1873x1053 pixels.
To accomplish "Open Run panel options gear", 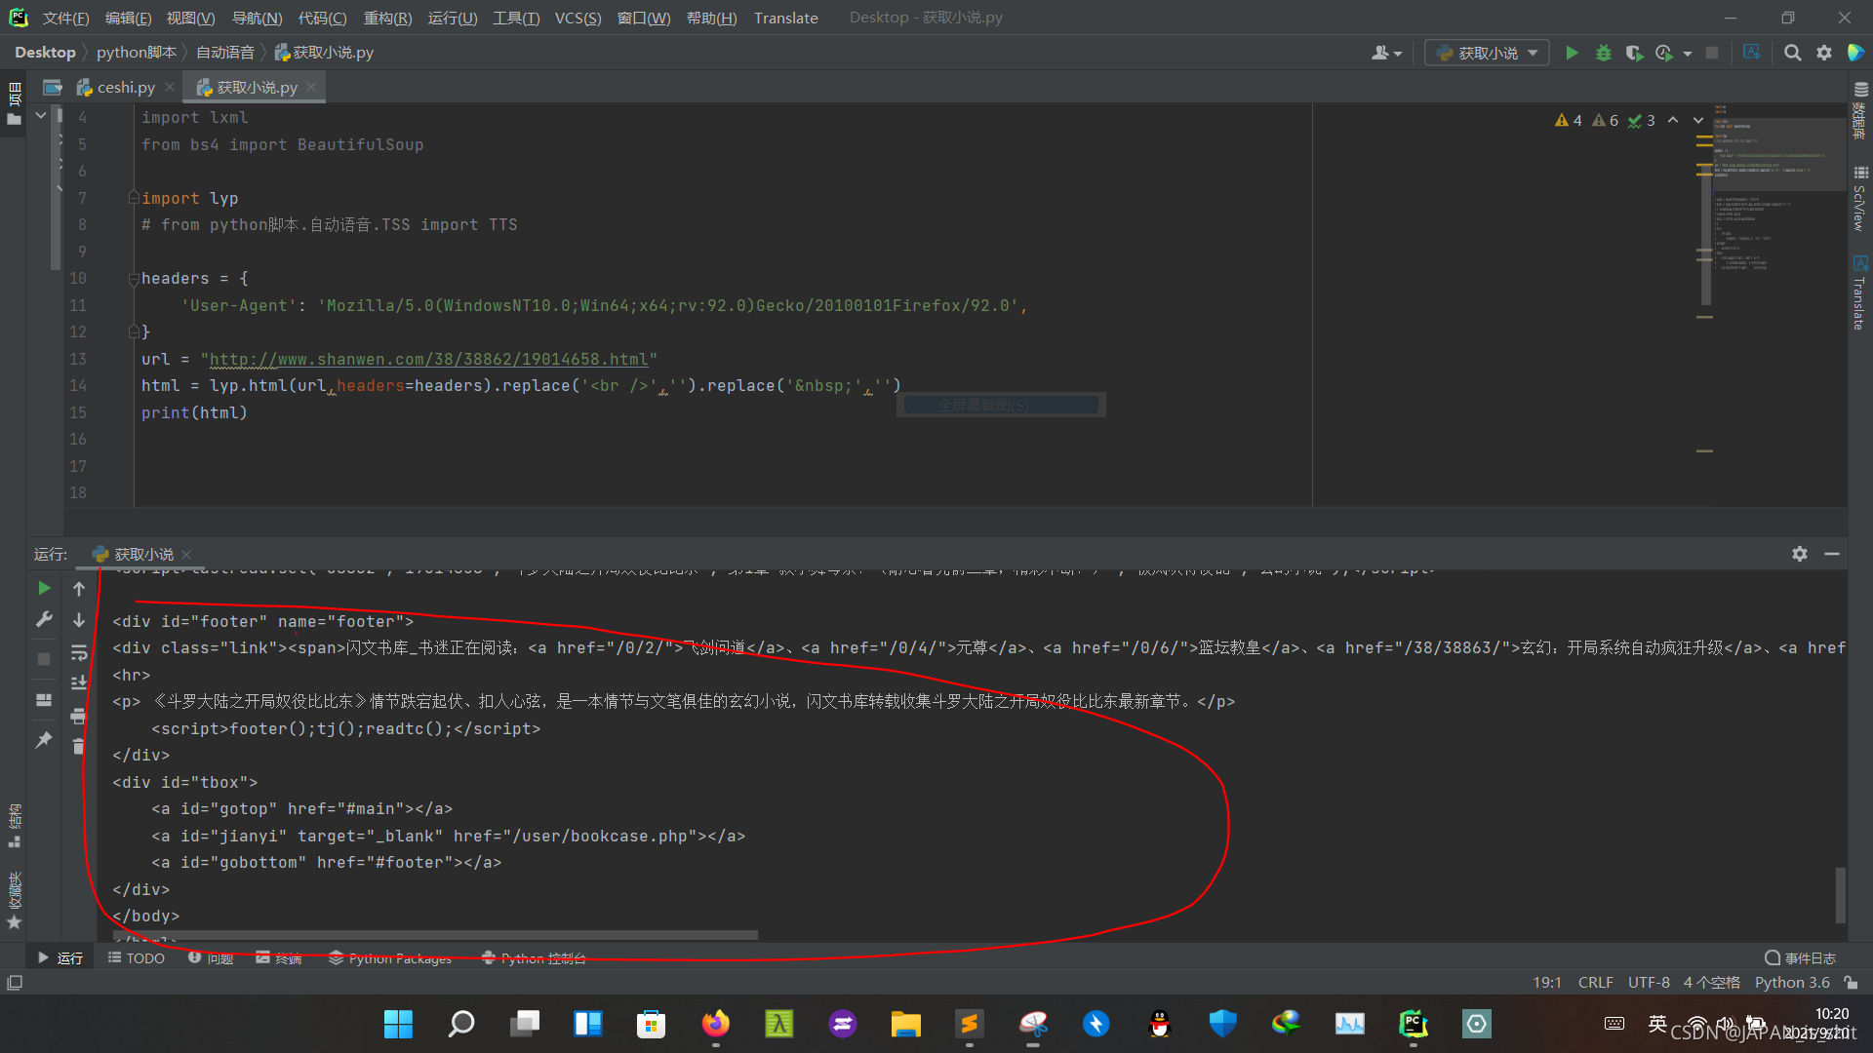I will click(1800, 554).
